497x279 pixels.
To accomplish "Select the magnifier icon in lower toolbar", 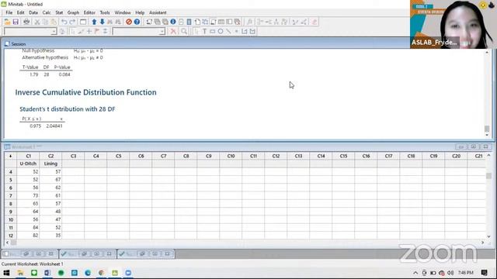I will [x=184, y=31].
